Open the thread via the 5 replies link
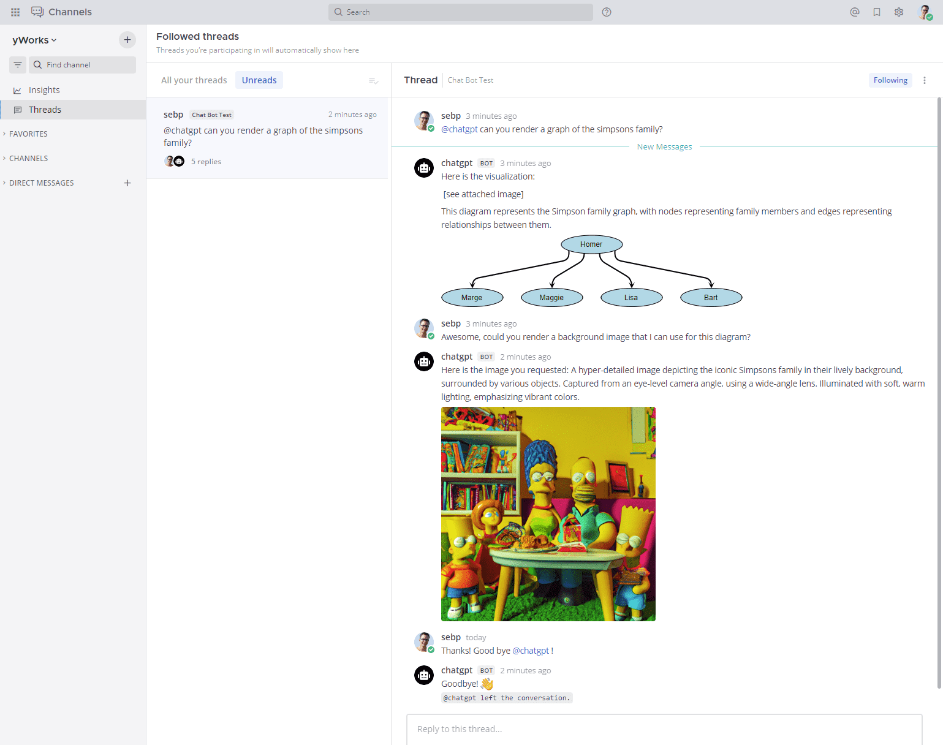943x745 pixels. pyautogui.click(x=206, y=161)
